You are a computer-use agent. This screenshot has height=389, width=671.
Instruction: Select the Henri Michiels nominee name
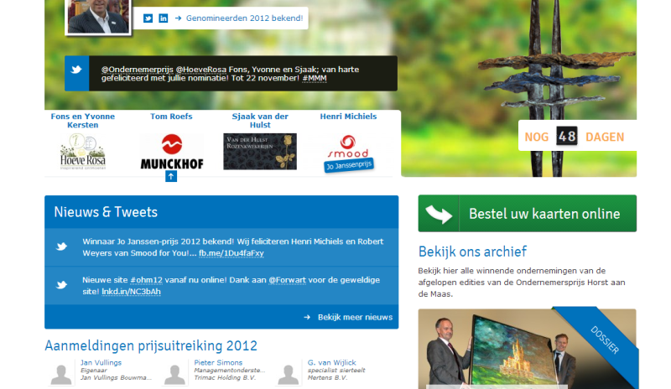348,117
